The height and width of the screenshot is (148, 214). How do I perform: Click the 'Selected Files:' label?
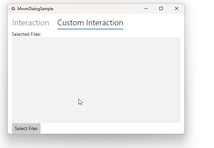tap(26, 34)
